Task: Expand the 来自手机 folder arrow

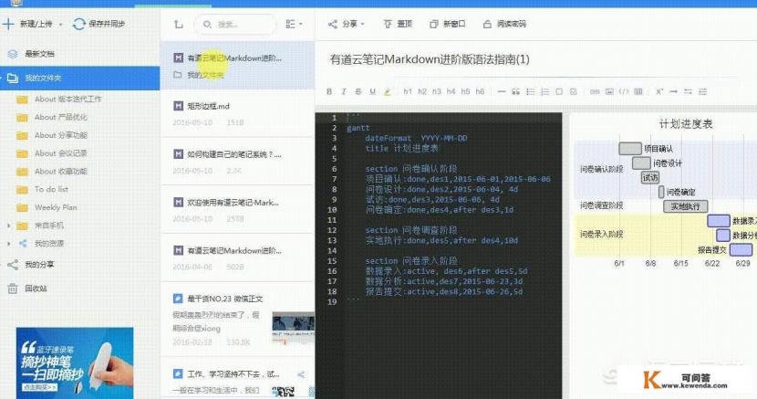Action: (9, 226)
